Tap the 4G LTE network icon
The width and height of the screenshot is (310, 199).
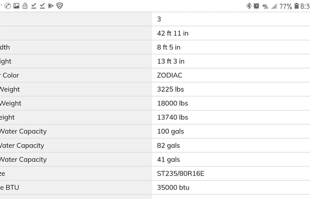265,6
